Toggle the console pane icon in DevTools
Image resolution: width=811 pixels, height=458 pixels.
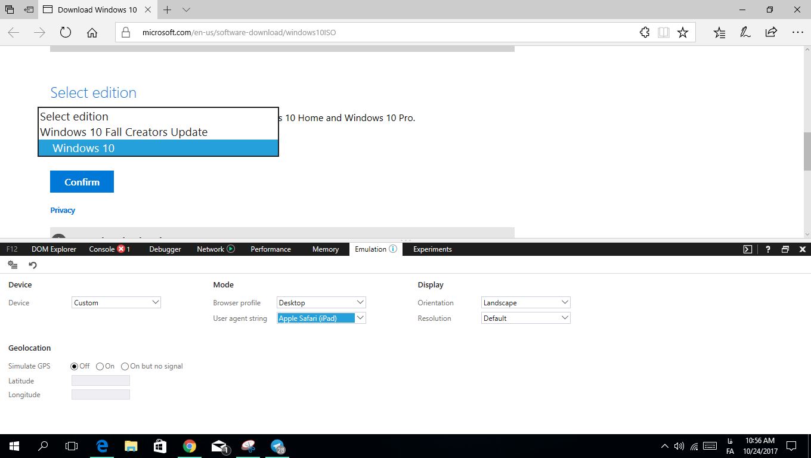pos(748,249)
